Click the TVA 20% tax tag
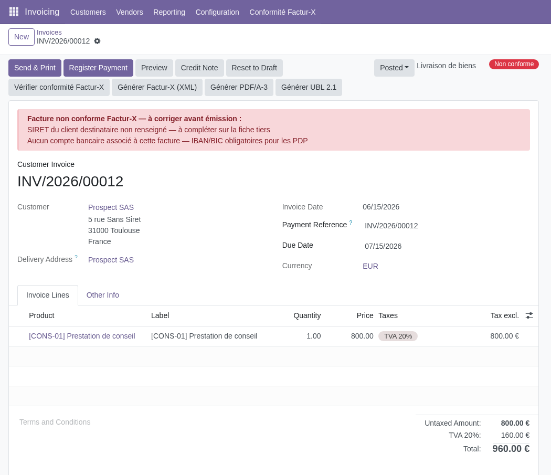 coord(398,336)
